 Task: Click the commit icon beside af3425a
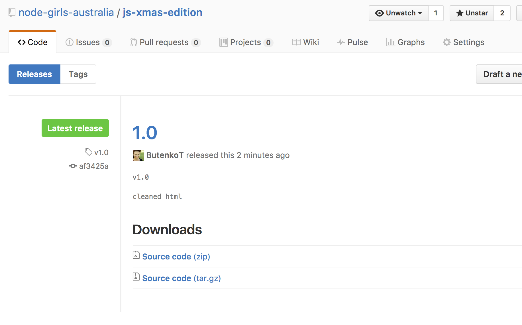(73, 166)
